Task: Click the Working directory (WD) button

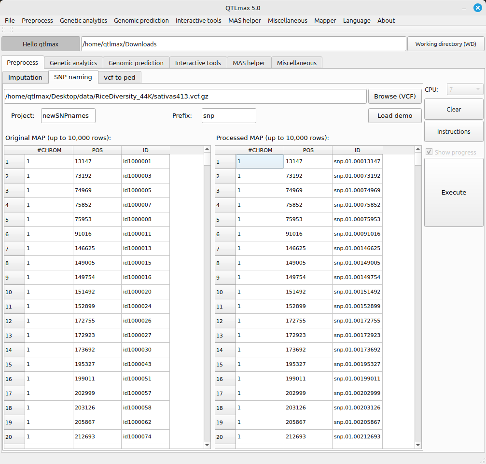Action: point(445,44)
